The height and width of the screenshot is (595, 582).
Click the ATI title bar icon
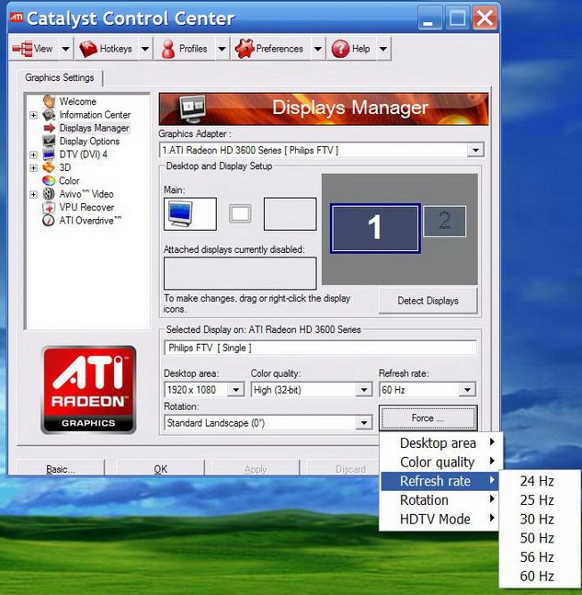coord(17,17)
